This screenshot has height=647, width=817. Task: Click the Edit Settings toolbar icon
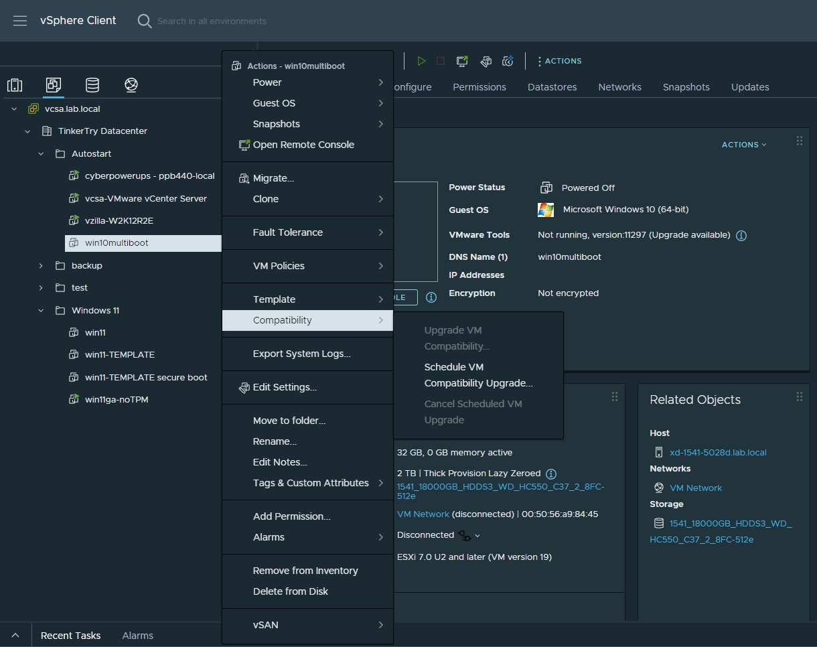(486, 61)
